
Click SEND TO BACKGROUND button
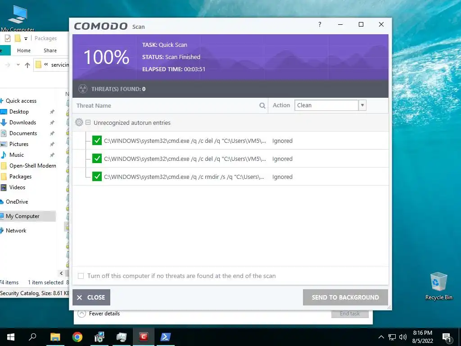click(x=345, y=297)
